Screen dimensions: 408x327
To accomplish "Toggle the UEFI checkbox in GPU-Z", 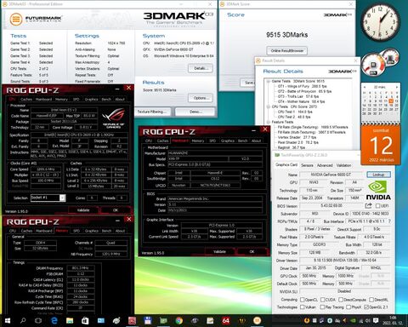I will (378, 206).
